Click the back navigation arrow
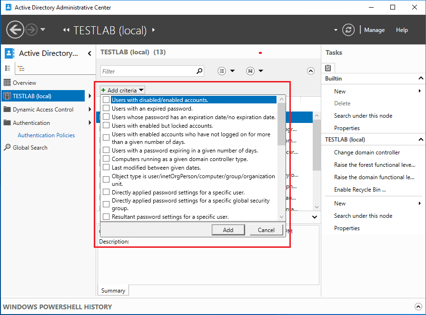Viewport: 426px width, 315px height. point(15,30)
